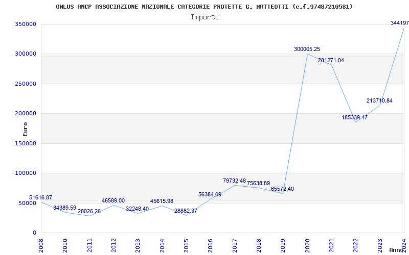409x255 pixels.
Task: Click the 2019 year label
Action: pos(283,245)
